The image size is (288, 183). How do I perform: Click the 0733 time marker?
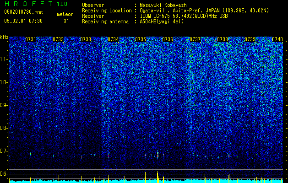(x=86, y=39)
